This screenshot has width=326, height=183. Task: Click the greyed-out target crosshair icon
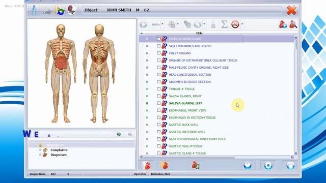click(x=172, y=24)
